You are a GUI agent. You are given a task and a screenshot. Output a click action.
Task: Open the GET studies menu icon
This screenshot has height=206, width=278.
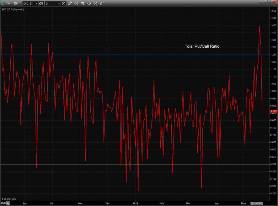pos(83,3)
